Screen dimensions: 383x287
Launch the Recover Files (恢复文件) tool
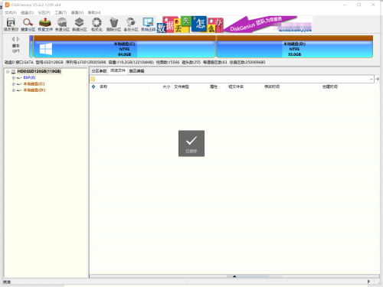point(45,24)
